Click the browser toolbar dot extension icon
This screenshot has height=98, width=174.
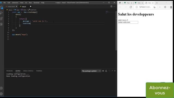pos(160,7)
